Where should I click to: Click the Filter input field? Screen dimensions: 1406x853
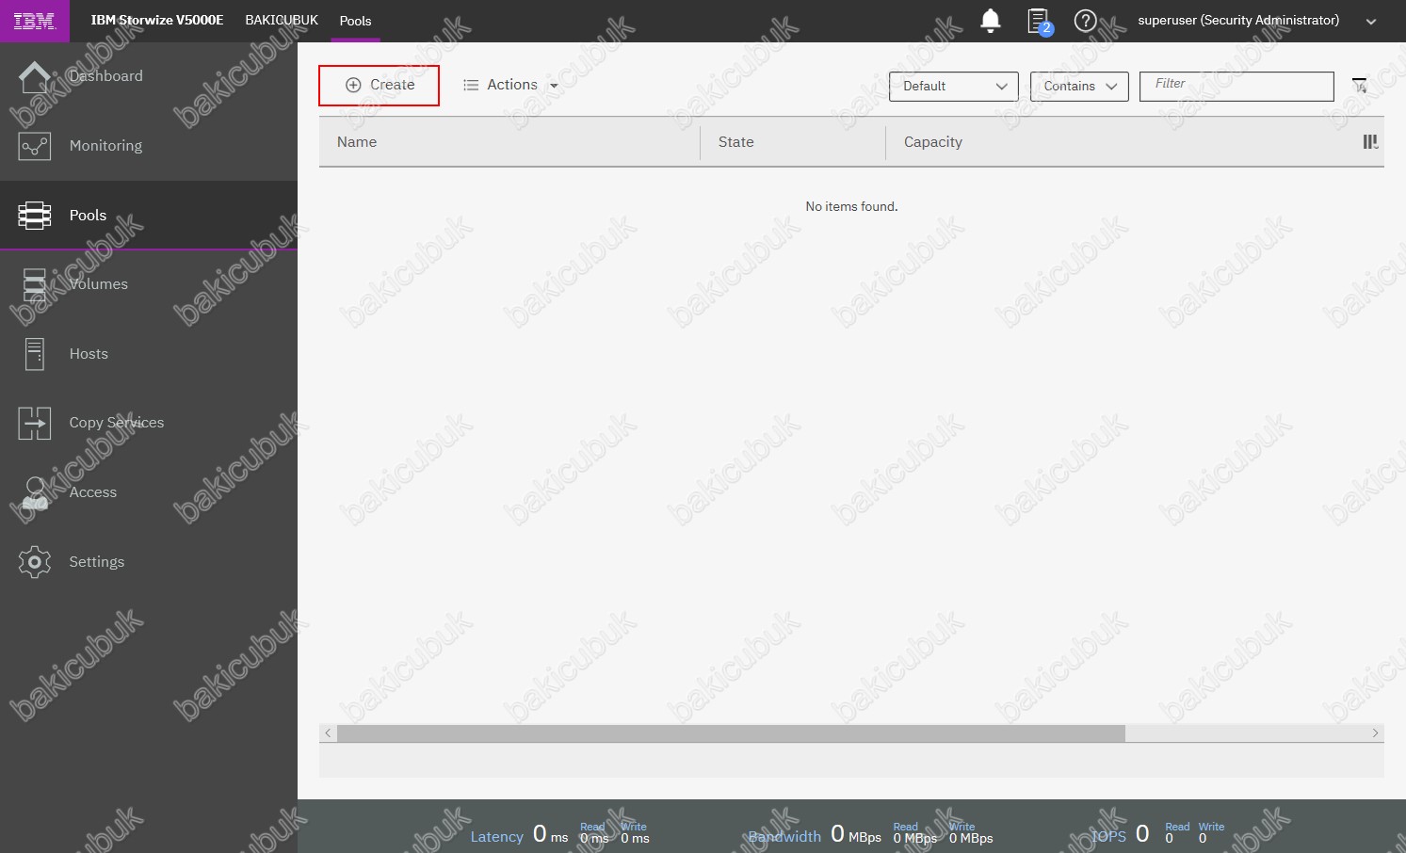click(x=1236, y=86)
